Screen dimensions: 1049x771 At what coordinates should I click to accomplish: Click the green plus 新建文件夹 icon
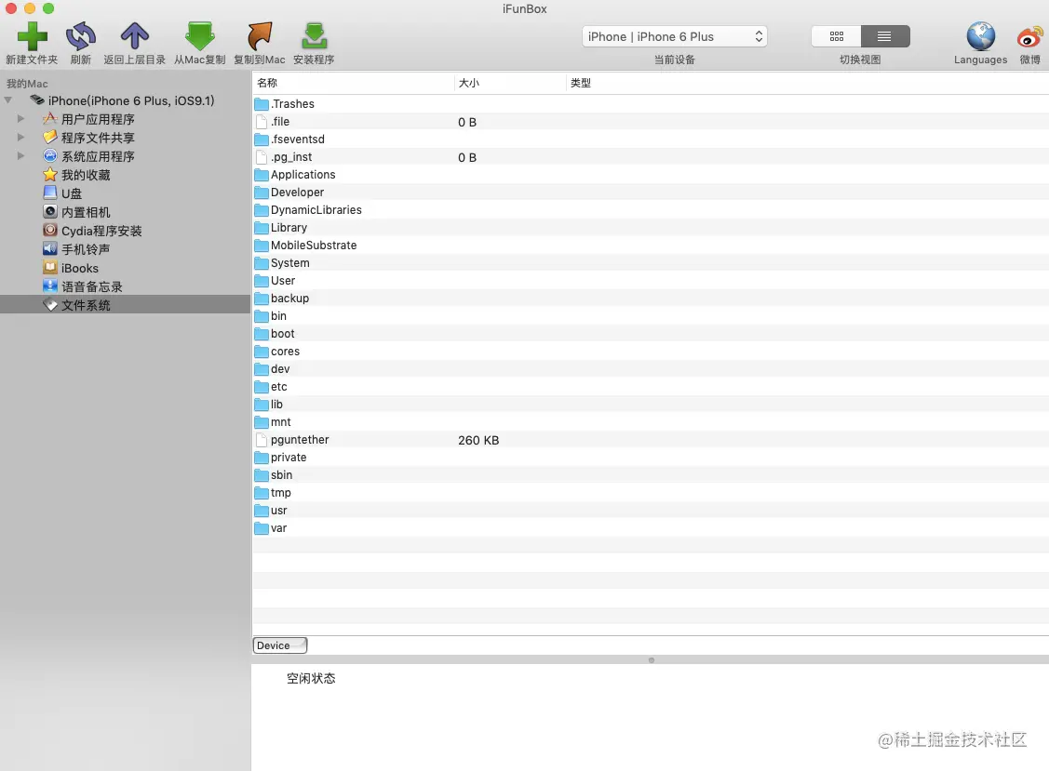click(x=32, y=36)
